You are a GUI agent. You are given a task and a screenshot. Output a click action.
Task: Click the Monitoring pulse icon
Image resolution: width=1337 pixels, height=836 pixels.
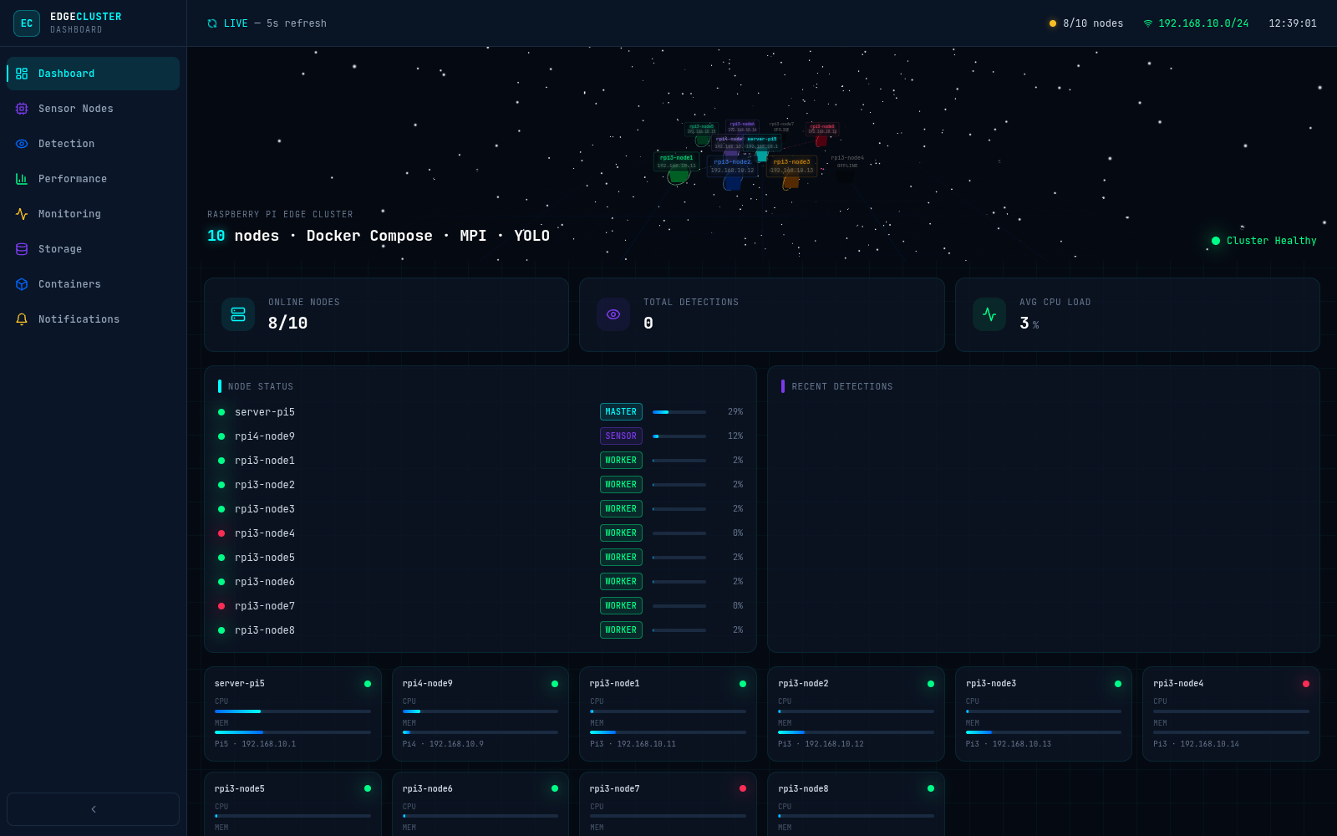pos(22,214)
